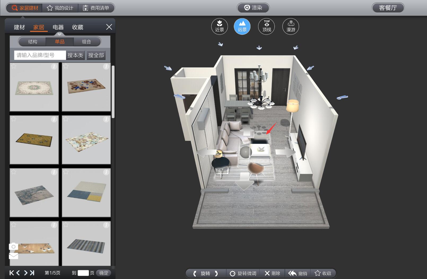Collapse the category panel chevron
Image resolution: width=427 pixels, height=279 pixels.
coord(60,34)
